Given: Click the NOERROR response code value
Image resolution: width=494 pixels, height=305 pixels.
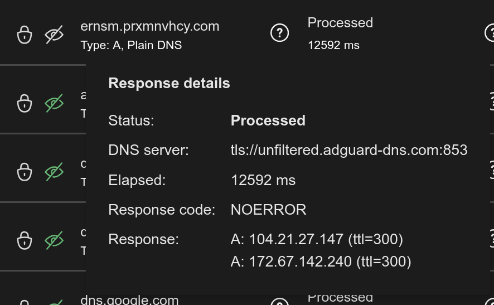Looking at the screenshot, I should coord(268,210).
